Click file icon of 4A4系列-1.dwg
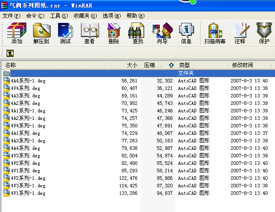The height and width of the screenshot is (212, 275). coord(7,81)
